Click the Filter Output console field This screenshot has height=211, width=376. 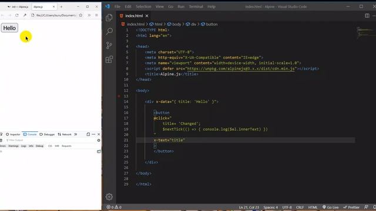pyautogui.click(x=51, y=140)
